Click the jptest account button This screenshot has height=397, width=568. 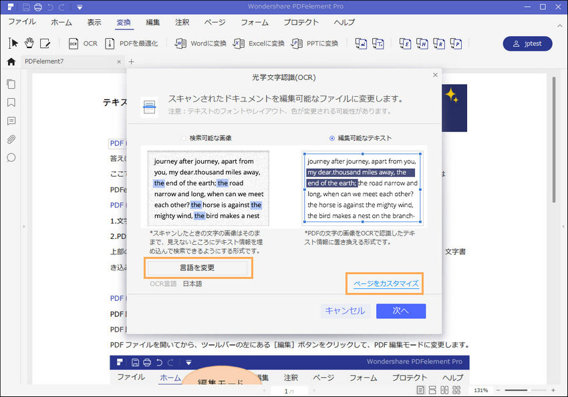(527, 44)
